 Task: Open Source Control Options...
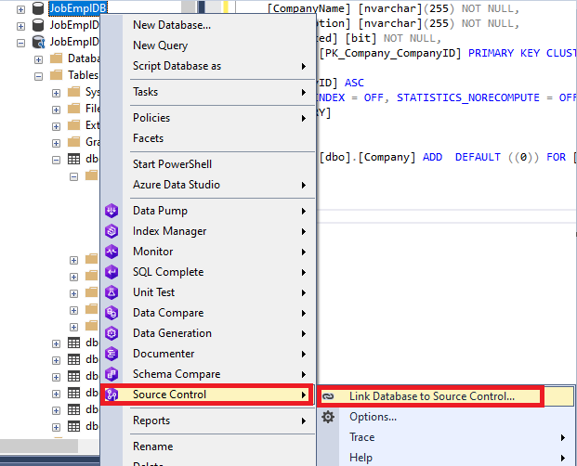[x=446, y=417]
